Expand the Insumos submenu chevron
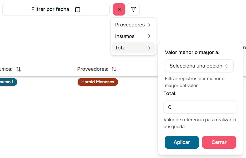246x158 pixels. coord(149,36)
